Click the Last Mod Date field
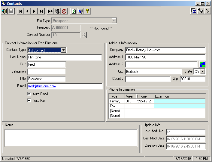 (186, 139)
